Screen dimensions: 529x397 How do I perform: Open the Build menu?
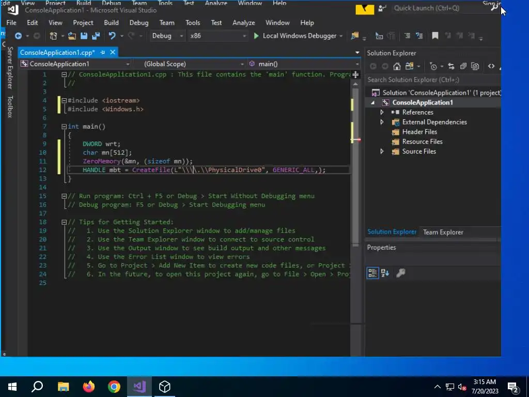click(x=112, y=23)
